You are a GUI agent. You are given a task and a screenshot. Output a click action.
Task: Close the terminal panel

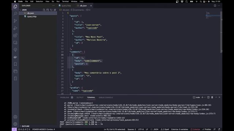219,98
